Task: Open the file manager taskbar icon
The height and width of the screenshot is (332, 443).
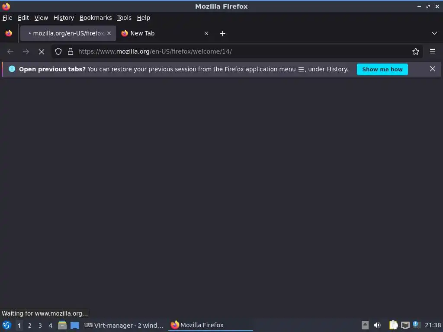Action: click(62, 325)
